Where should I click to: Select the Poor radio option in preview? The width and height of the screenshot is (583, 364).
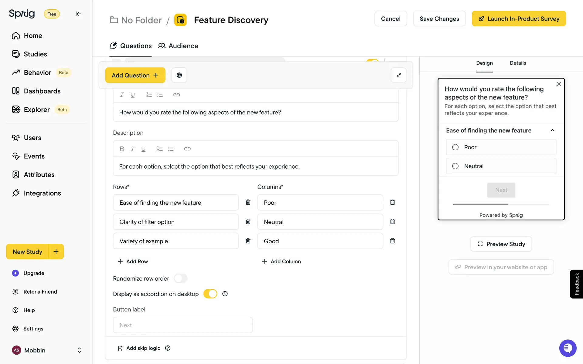coord(455,147)
